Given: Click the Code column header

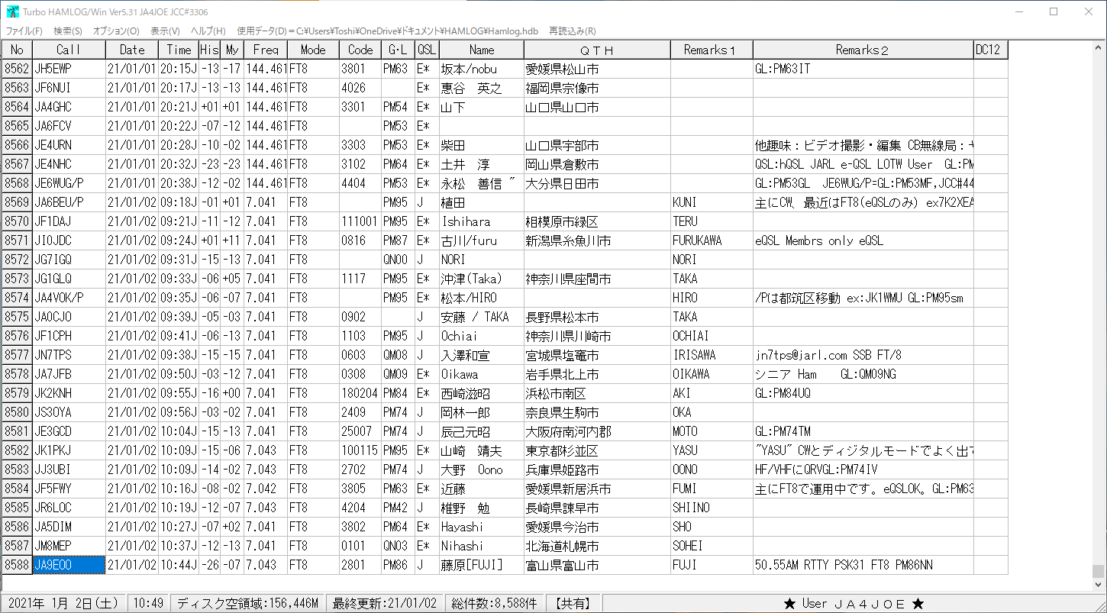Looking at the screenshot, I should click(360, 50).
